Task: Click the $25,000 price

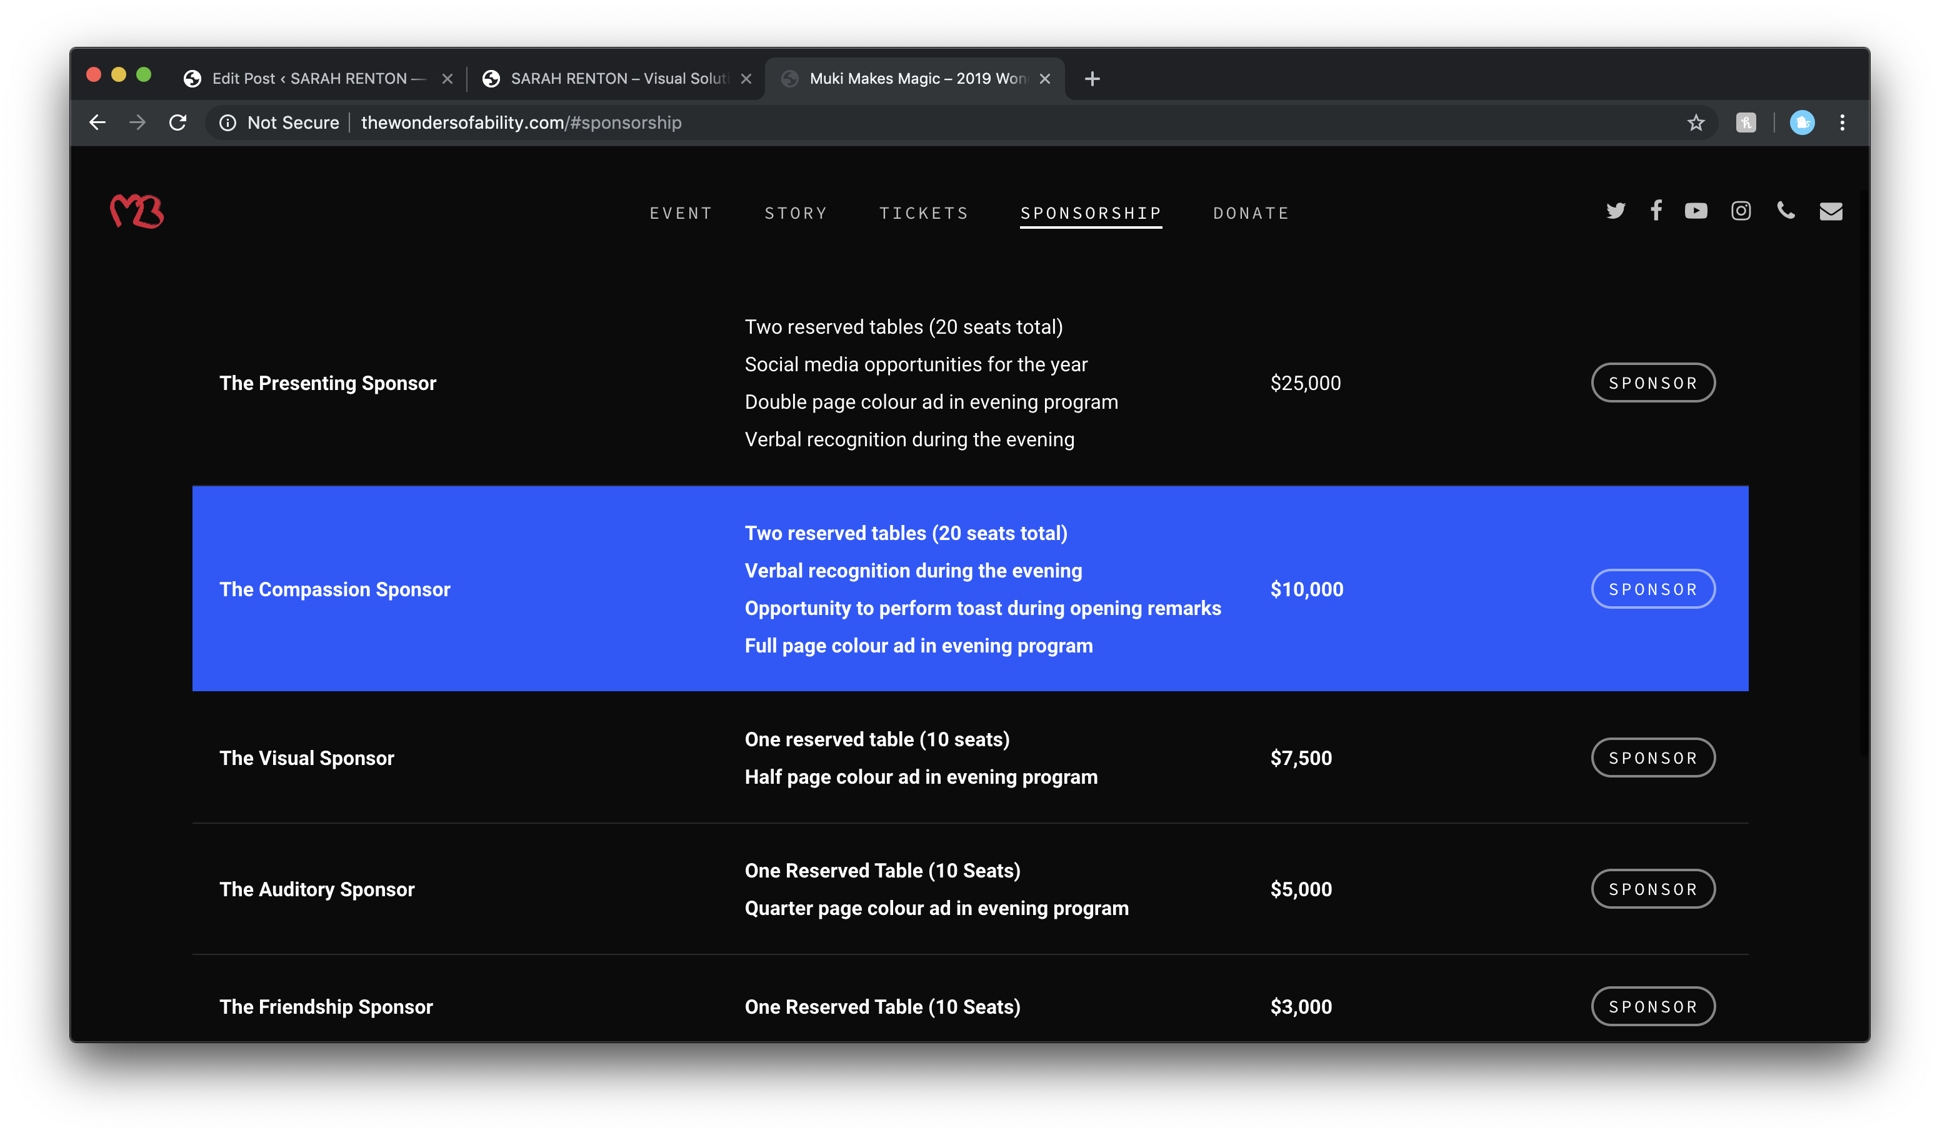Action: click(1306, 382)
